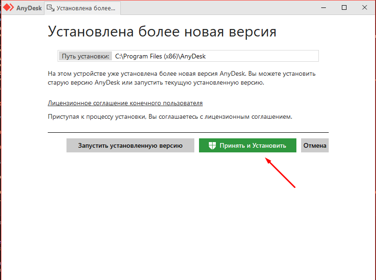Open the AnyDesk main tab

click(23, 8)
